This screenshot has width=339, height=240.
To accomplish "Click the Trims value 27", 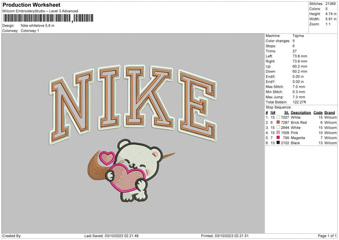I will pyautogui.click(x=294, y=51).
